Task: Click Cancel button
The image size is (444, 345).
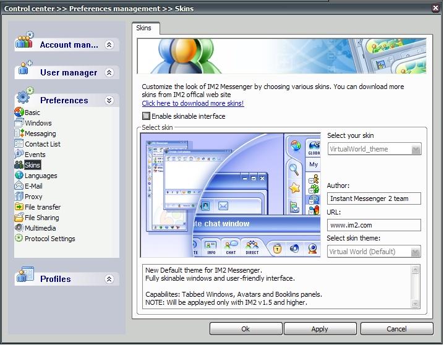Action: click(x=397, y=328)
